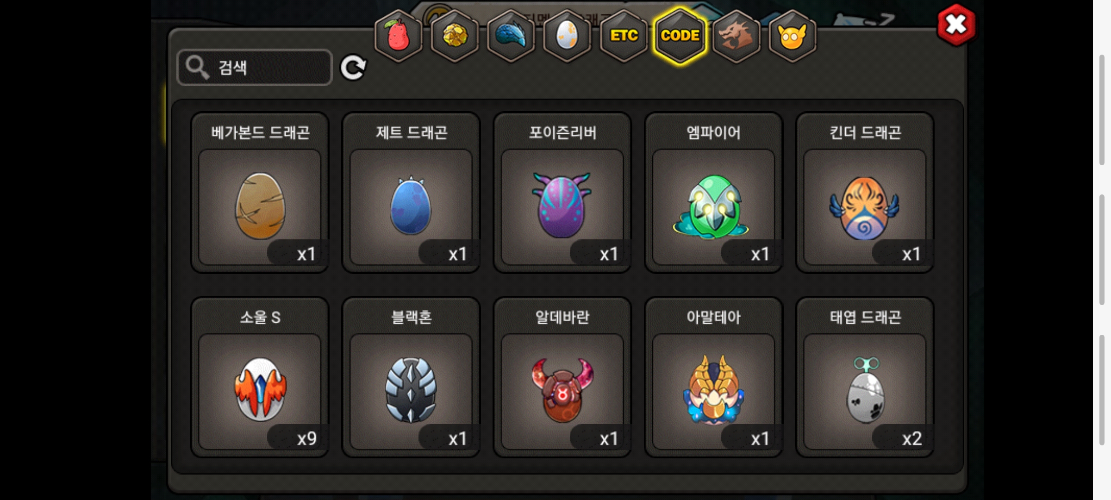
Task: Select the CODE category tab
Action: click(x=680, y=36)
